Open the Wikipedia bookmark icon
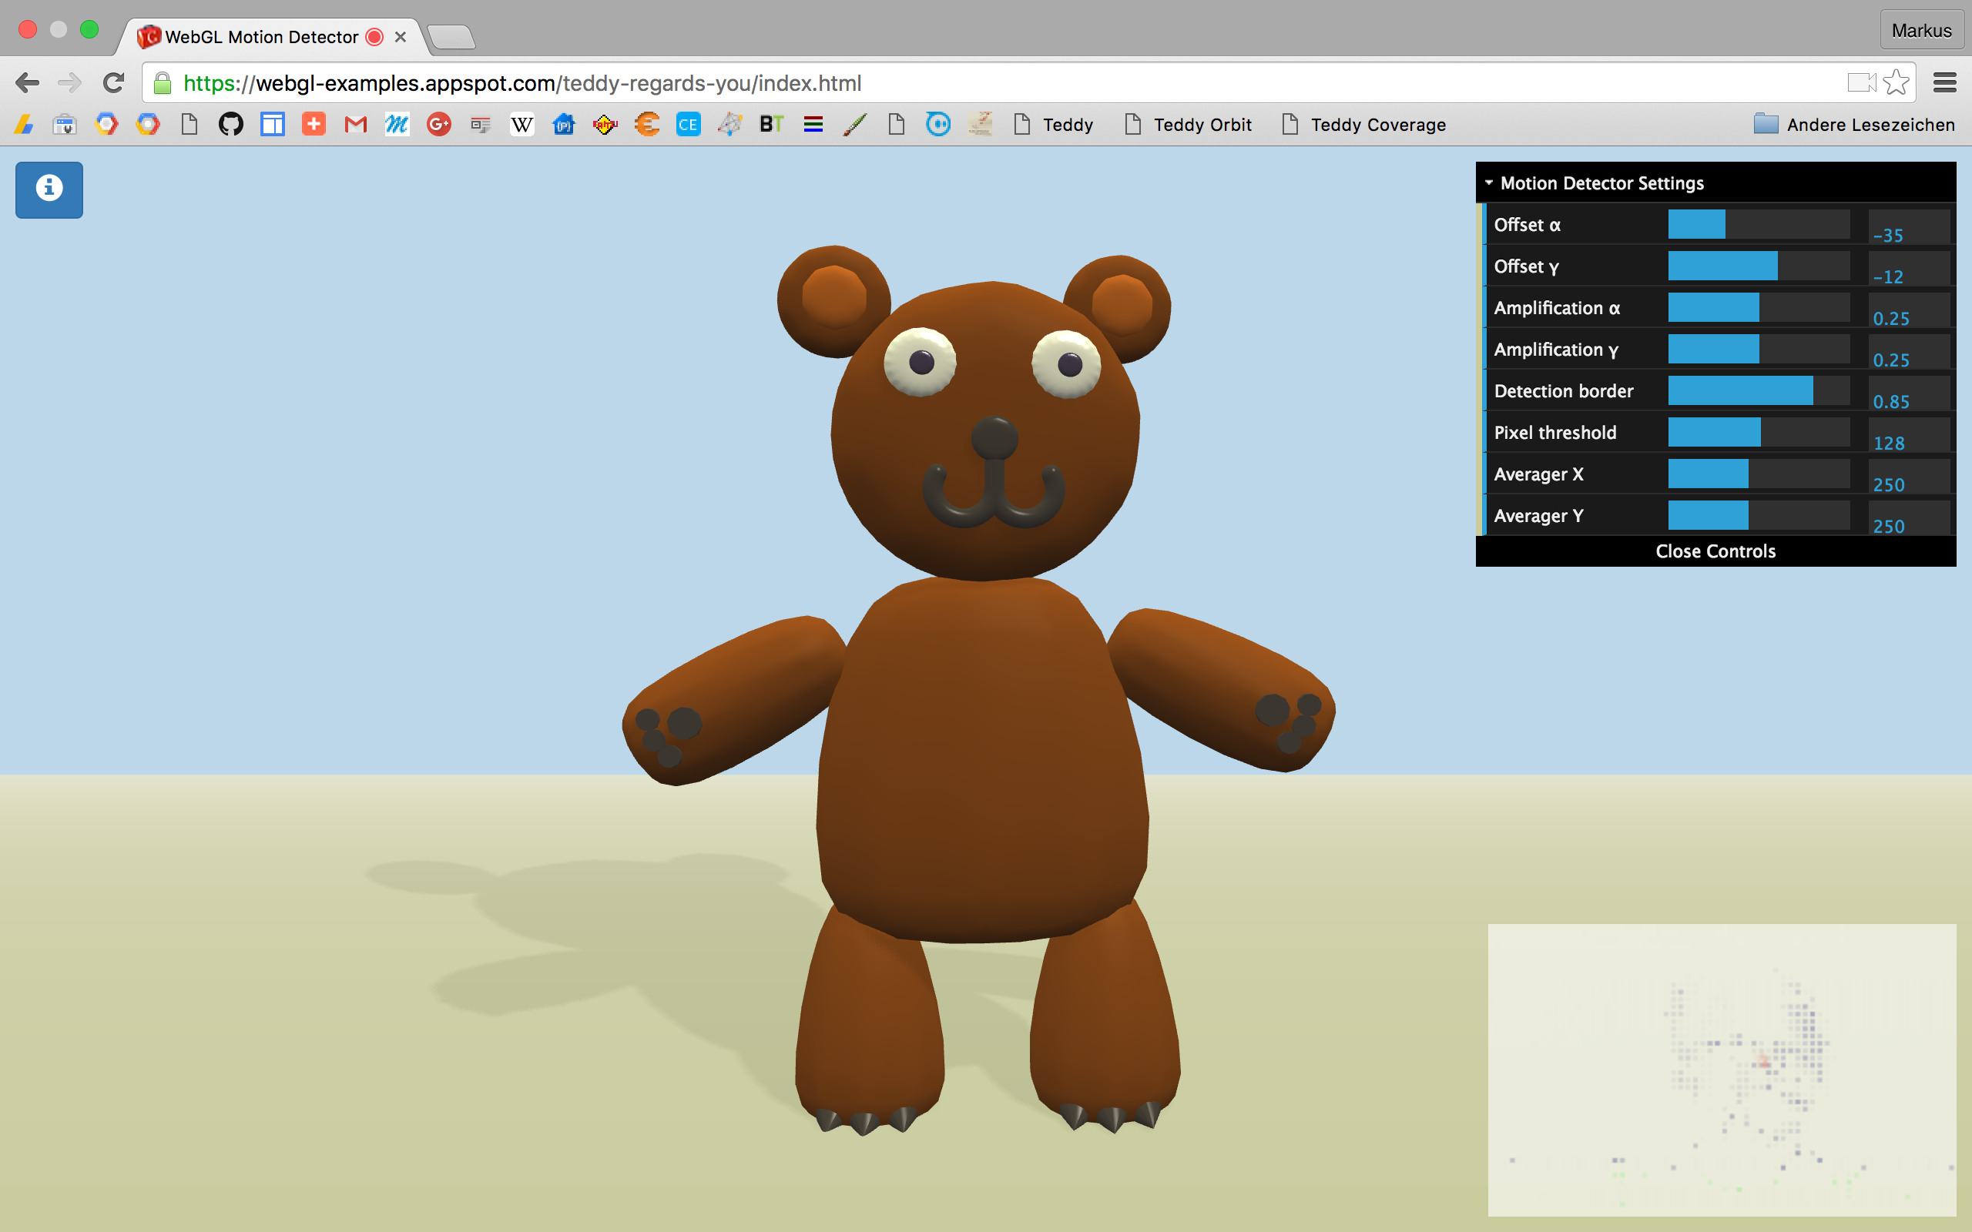The image size is (1972, 1232). pos(522,125)
